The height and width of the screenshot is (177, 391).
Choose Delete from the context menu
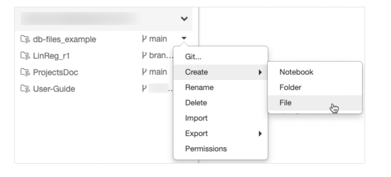click(x=196, y=103)
